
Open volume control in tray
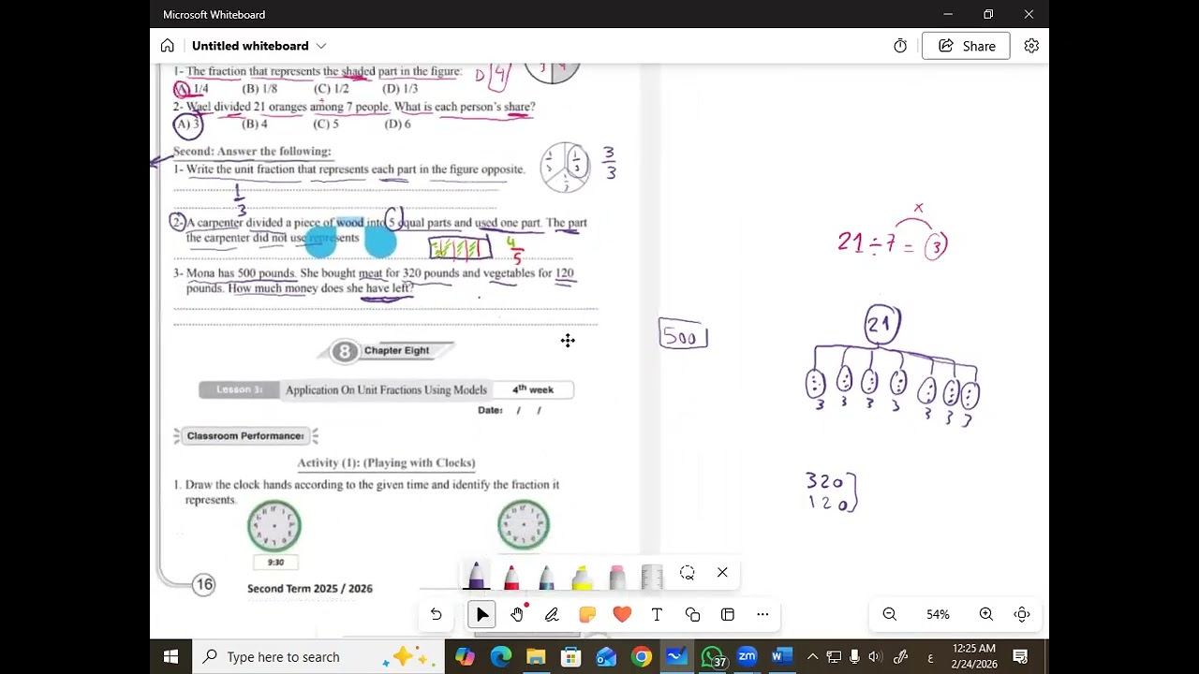point(875,656)
